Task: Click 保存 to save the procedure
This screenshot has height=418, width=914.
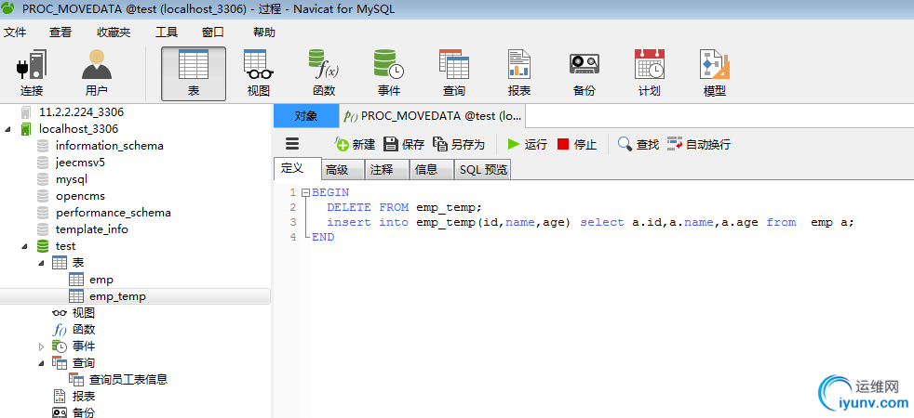Action: [x=404, y=144]
